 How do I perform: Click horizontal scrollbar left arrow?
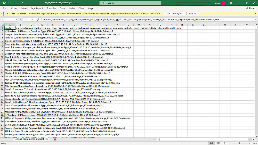pyautogui.click(x=158, y=139)
